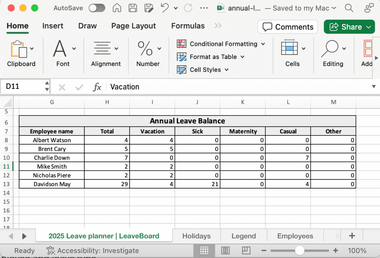The image size is (380, 258).
Task: Select Normal grid view button
Action: click(x=204, y=251)
